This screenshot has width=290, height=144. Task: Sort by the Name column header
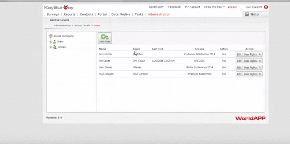(x=103, y=49)
